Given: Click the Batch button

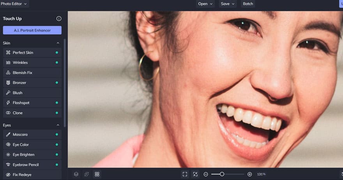Looking at the screenshot, I should pos(248,4).
